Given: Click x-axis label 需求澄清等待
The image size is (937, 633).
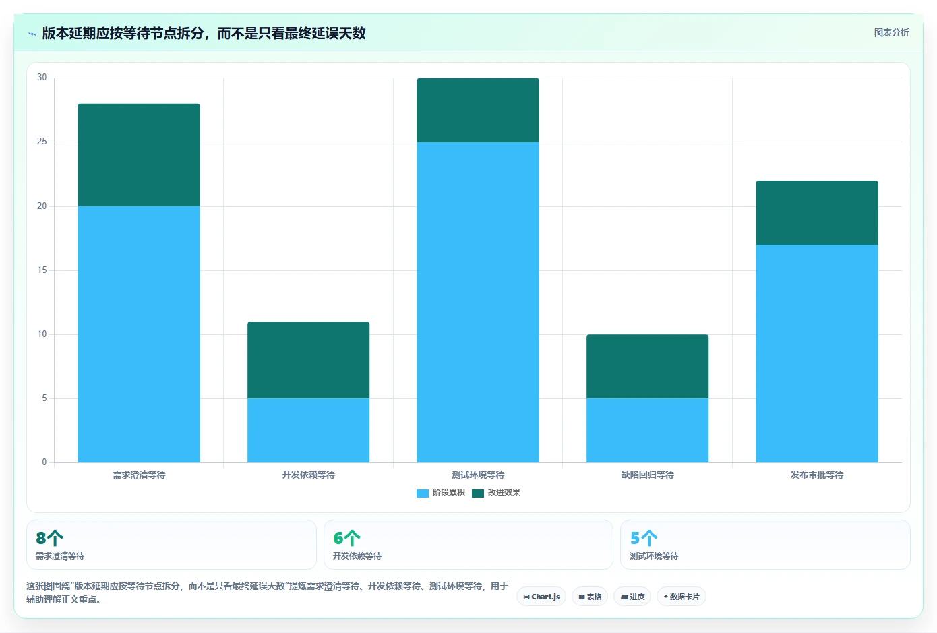Looking at the screenshot, I should coord(139,475).
